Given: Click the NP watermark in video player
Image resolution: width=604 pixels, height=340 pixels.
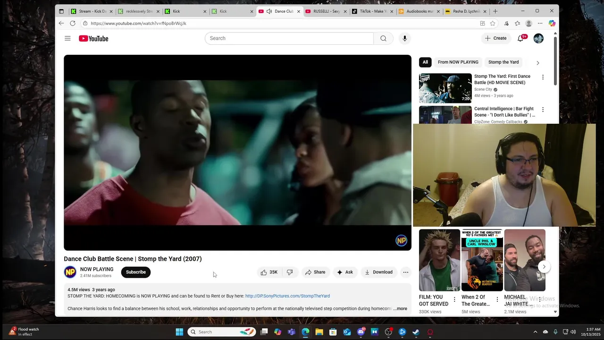Looking at the screenshot, I should 401,241.
